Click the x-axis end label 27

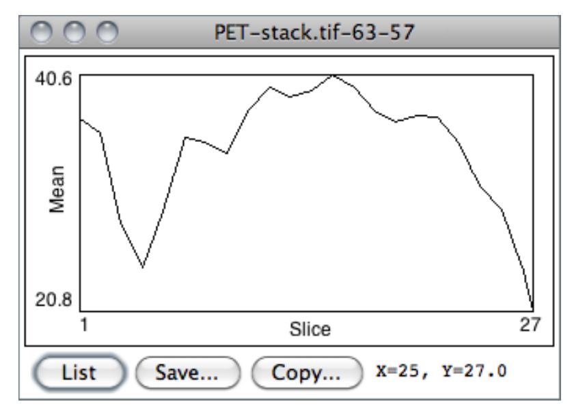click(x=528, y=323)
